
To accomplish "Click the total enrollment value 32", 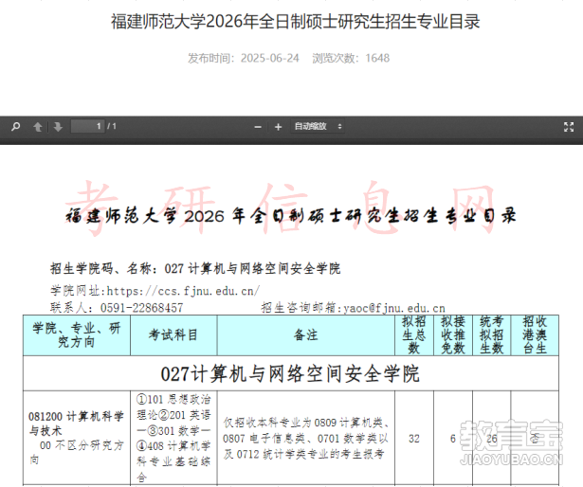I will click(x=414, y=439).
